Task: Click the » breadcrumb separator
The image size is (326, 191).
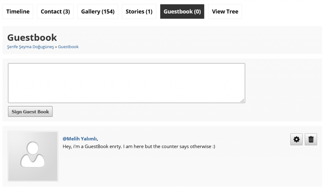Action: pos(56,47)
